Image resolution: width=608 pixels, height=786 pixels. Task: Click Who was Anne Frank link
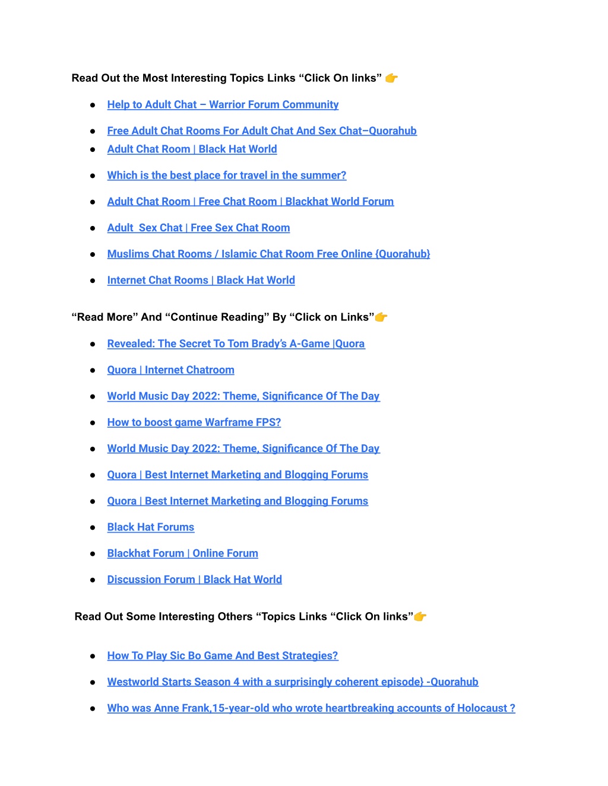click(x=311, y=708)
